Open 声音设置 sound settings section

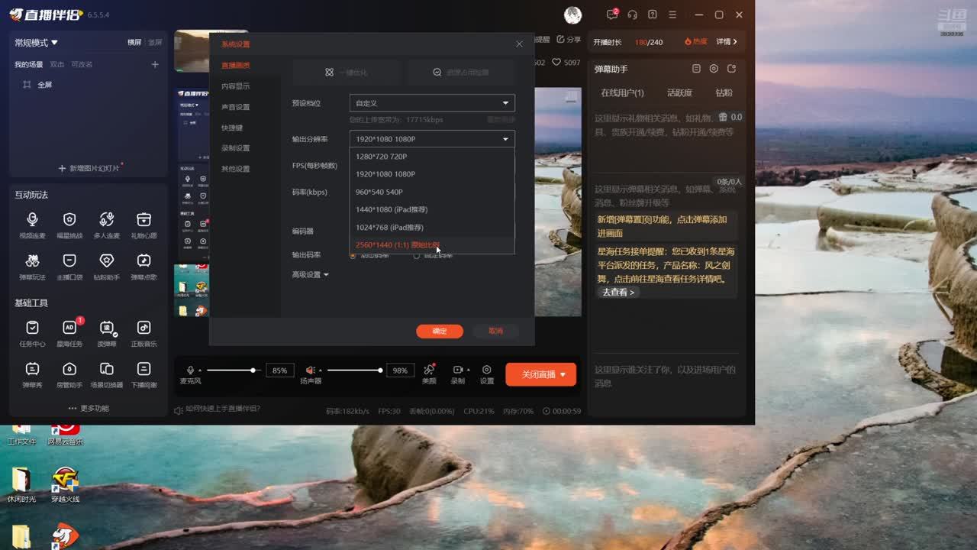click(235, 107)
